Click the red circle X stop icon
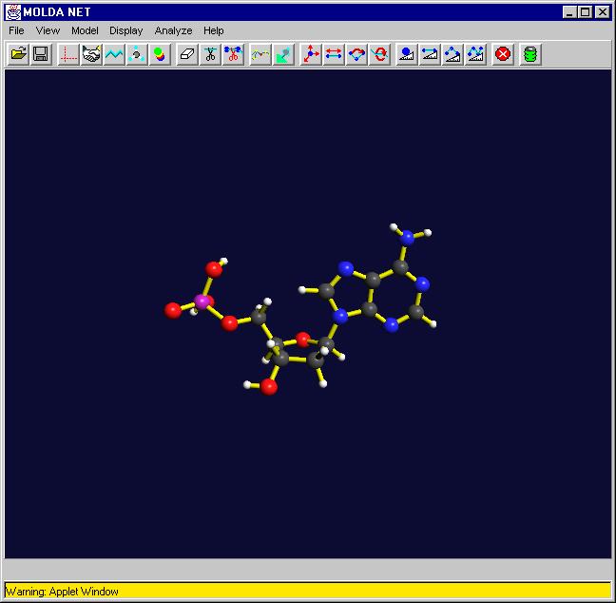616x603 pixels. [503, 54]
